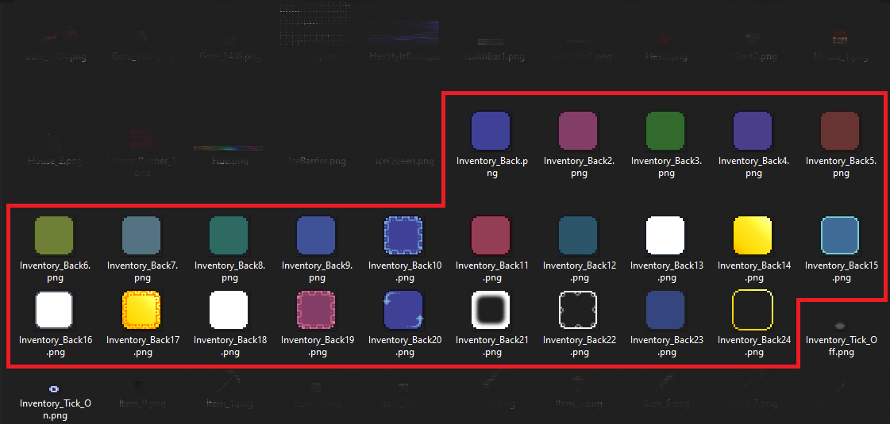Click the cyan-outlined Inventory_Back15.png file
Screen dimensions: 890x424
coord(840,235)
